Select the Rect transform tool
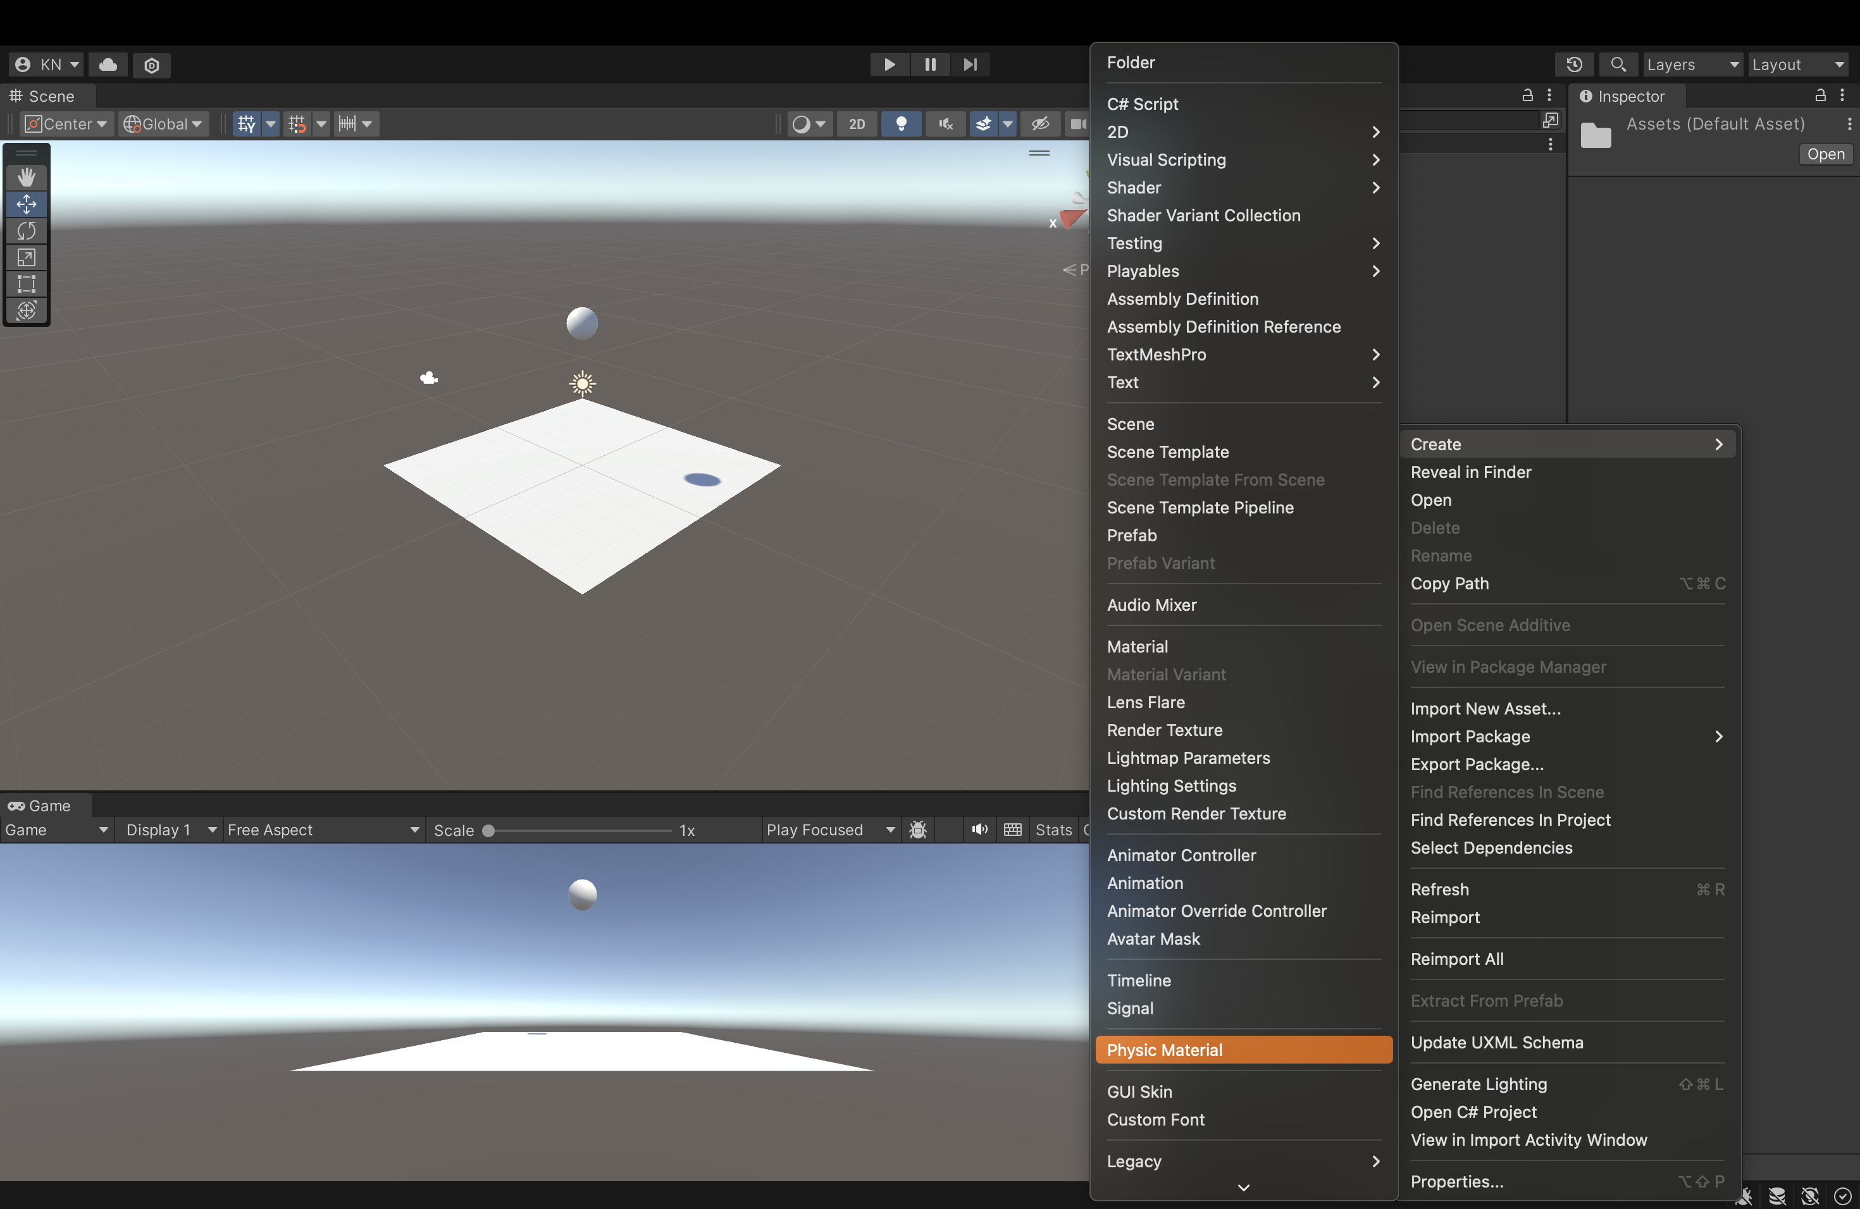This screenshot has height=1209, width=1860. (x=26, y=283)
